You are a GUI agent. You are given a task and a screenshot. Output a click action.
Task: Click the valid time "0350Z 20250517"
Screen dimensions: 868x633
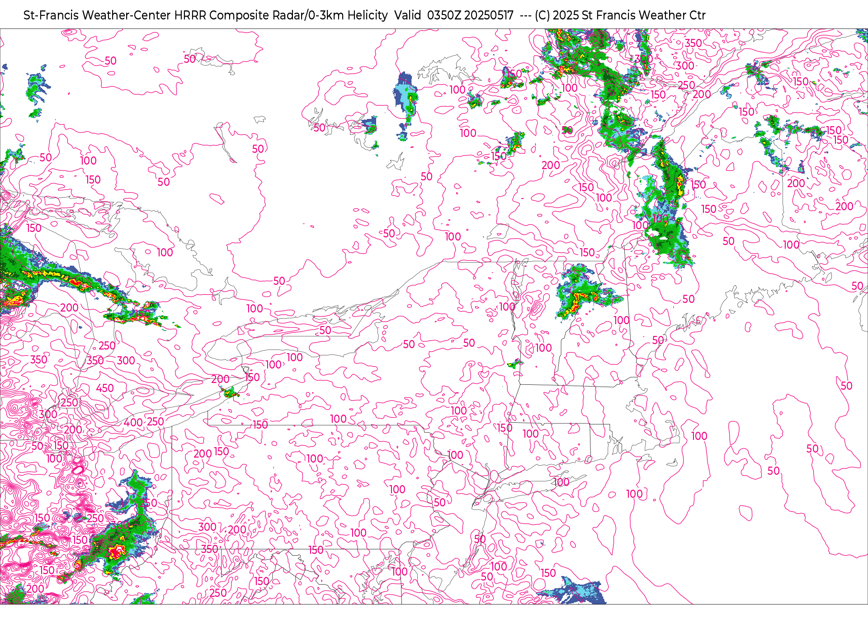pos(470,15)
